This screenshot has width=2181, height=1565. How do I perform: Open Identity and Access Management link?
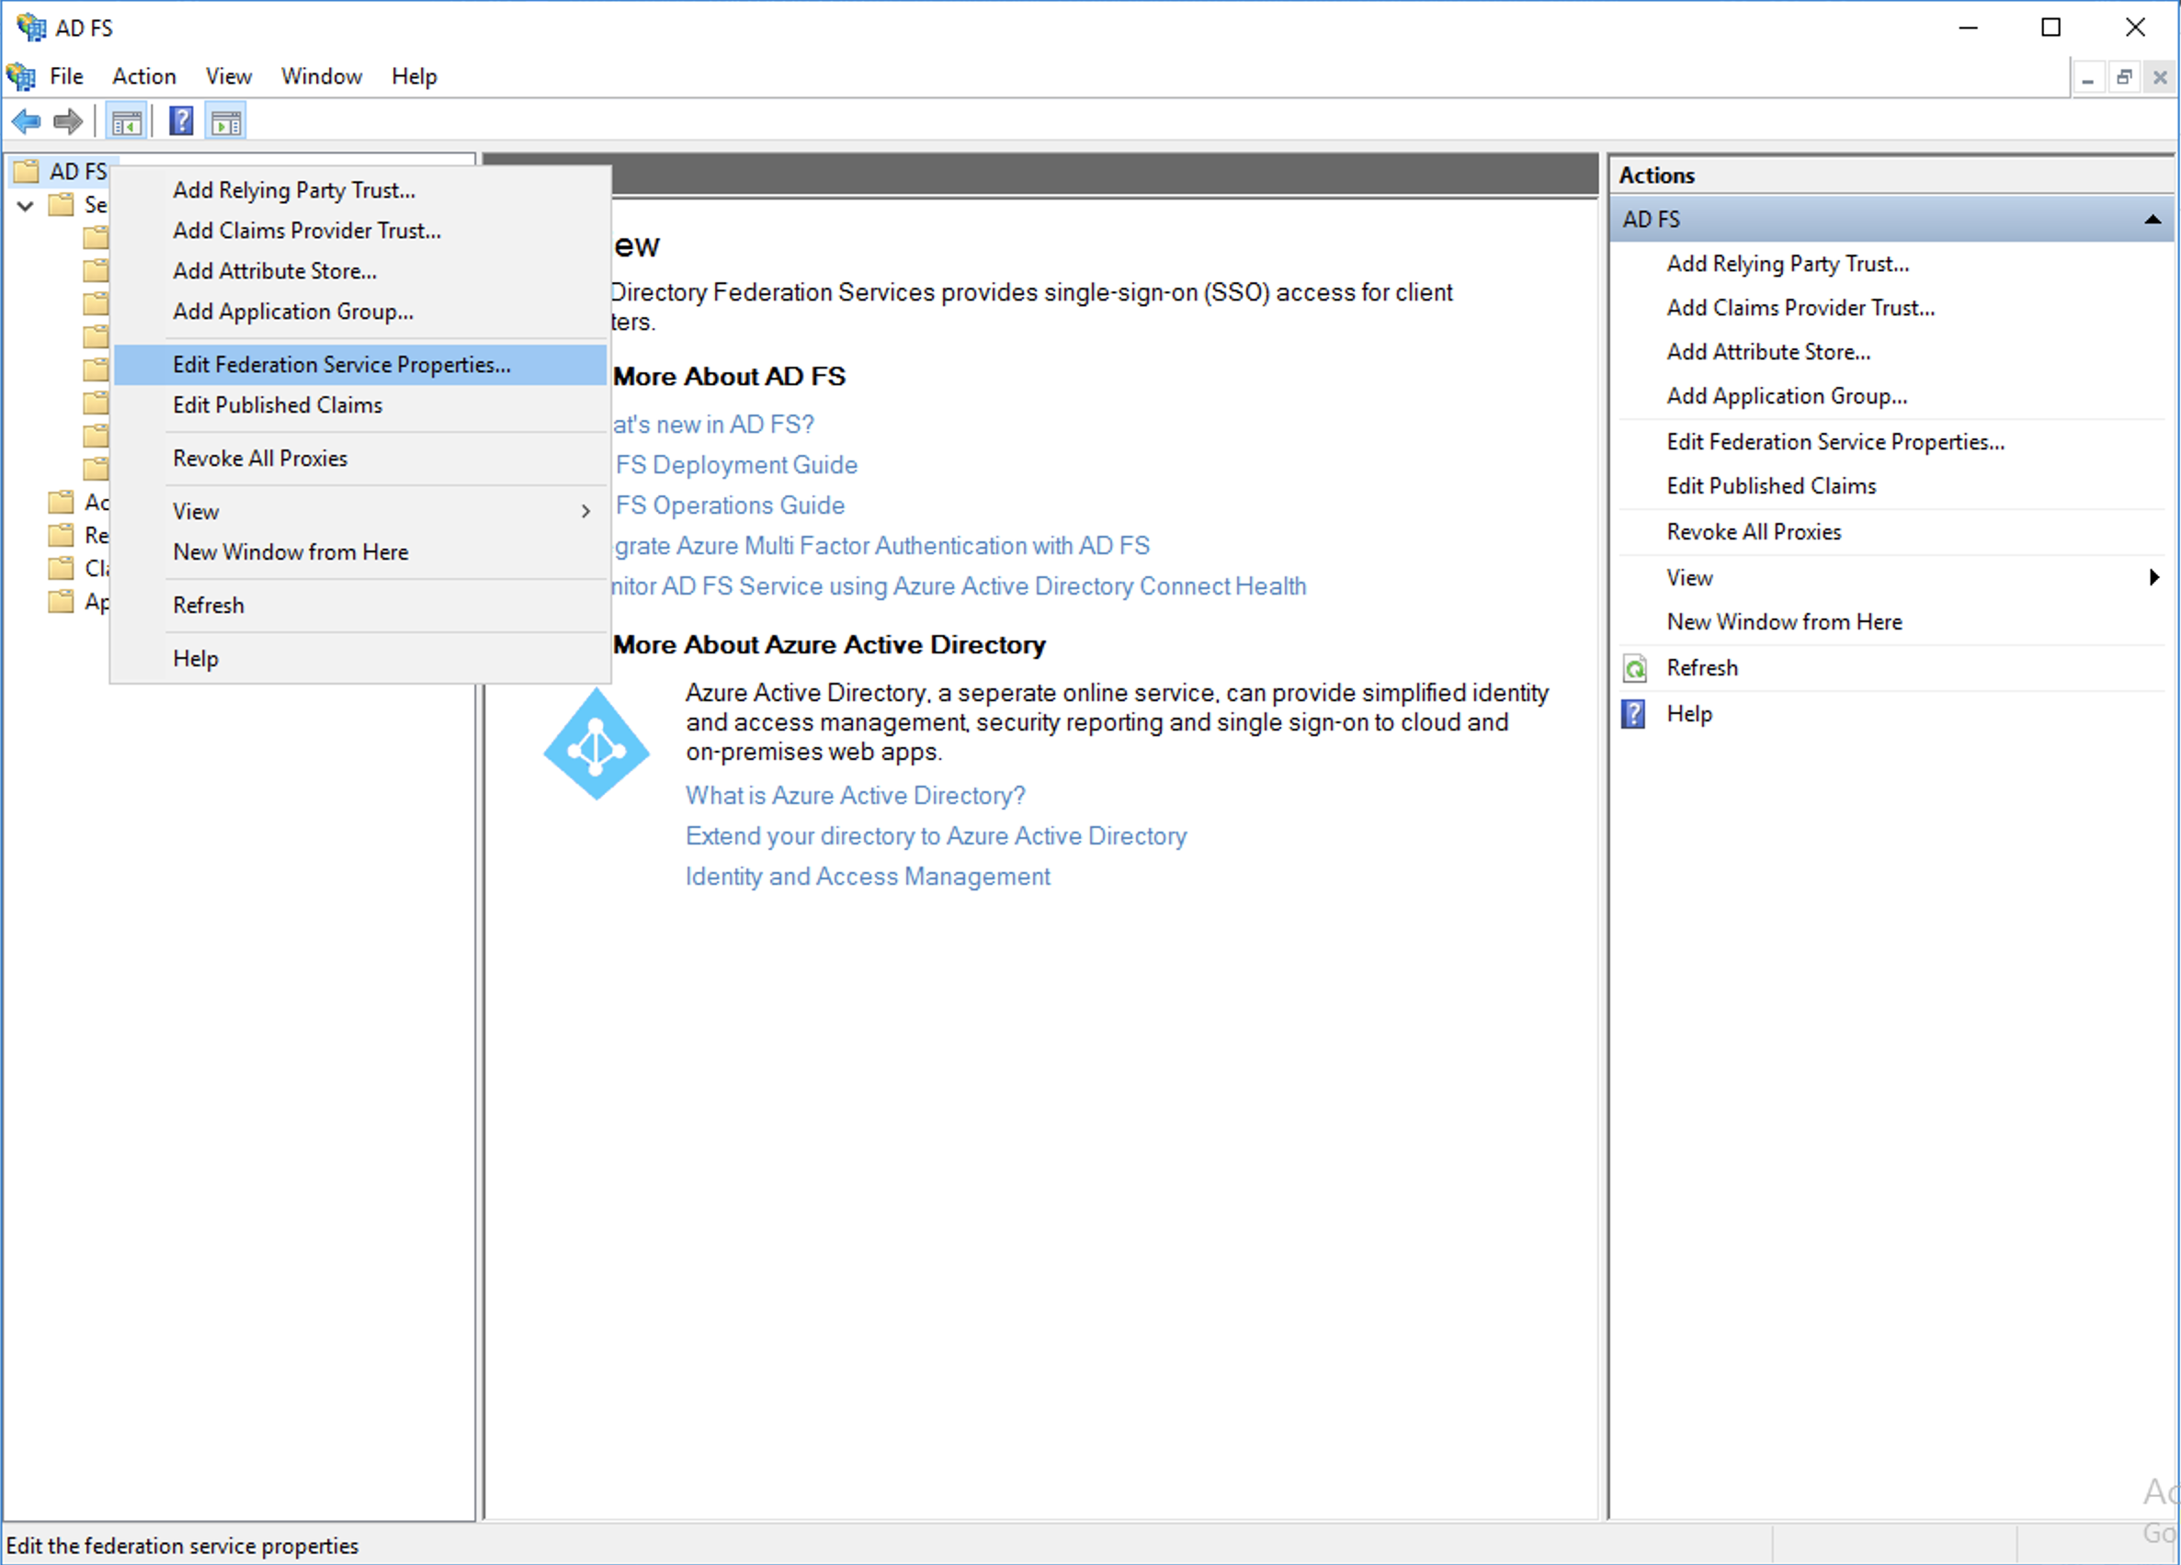(868, 877)
